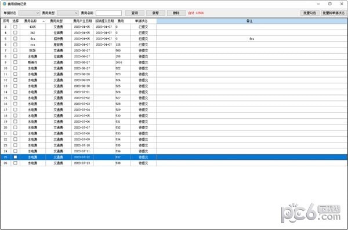The width and height of the screenshot is (348, 230).
Task: Expand the 费用类型 combo box
Action: tap(68, 13)
